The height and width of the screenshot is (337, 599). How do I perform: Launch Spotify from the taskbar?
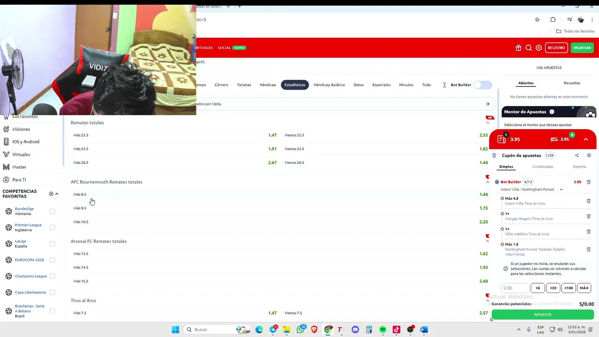[x=383, y=330]
